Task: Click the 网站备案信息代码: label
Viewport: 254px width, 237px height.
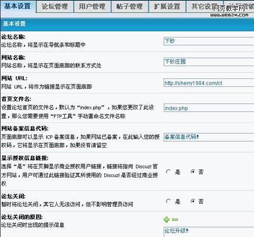Action: pyautogui.click(x=25, y=129)
